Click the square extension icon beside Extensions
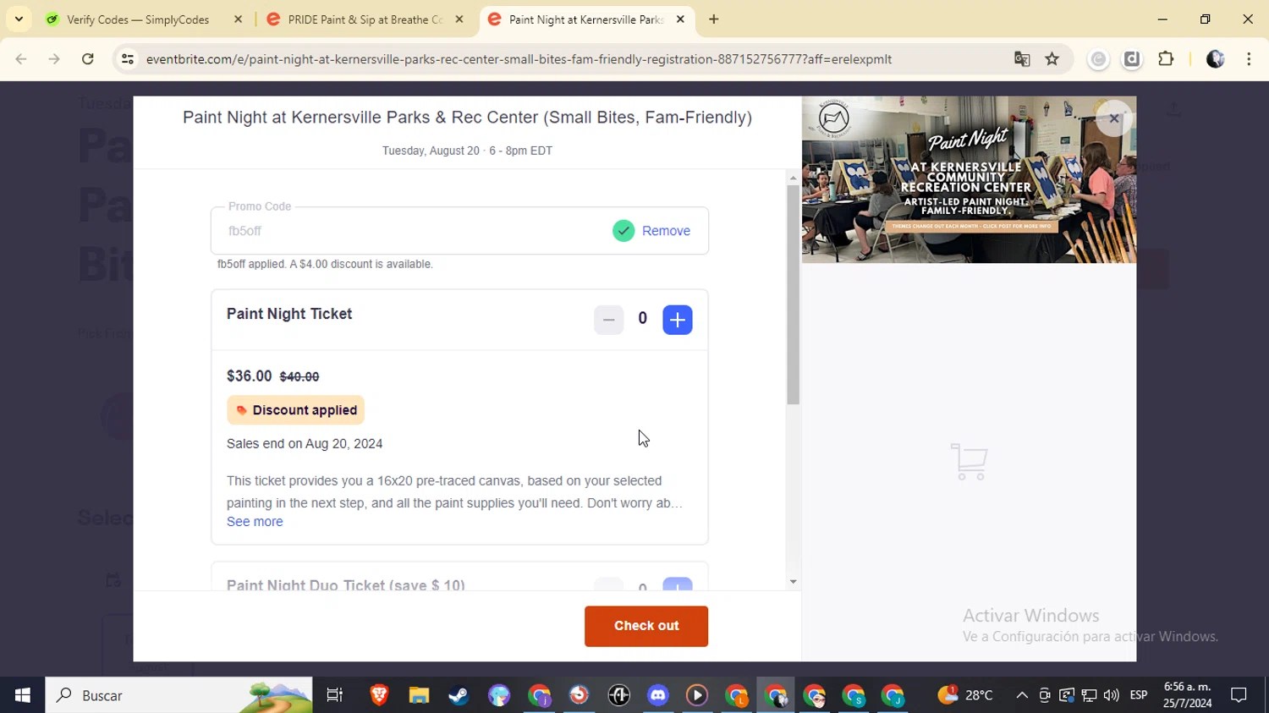Screen dimensions: 1269x713 (1132, 59)
